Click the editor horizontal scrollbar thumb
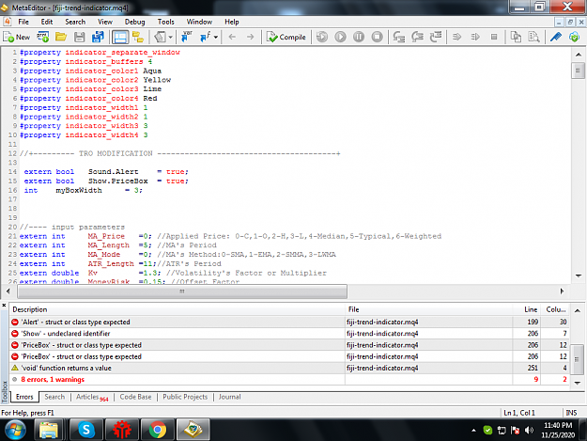This screenshot has height=441, width=587. tap(182, 291)
